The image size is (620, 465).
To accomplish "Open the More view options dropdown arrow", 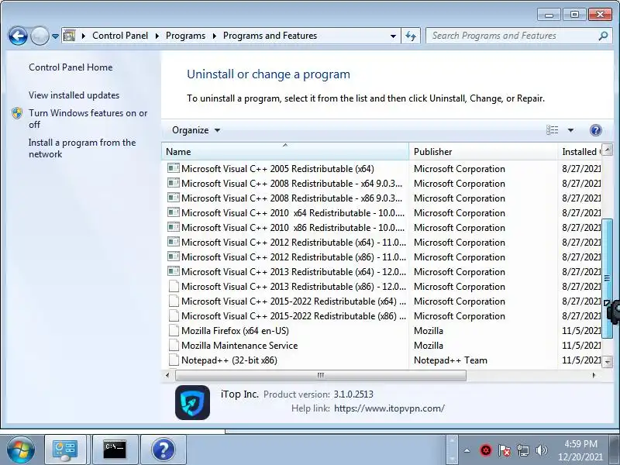I will pos(570,130).
